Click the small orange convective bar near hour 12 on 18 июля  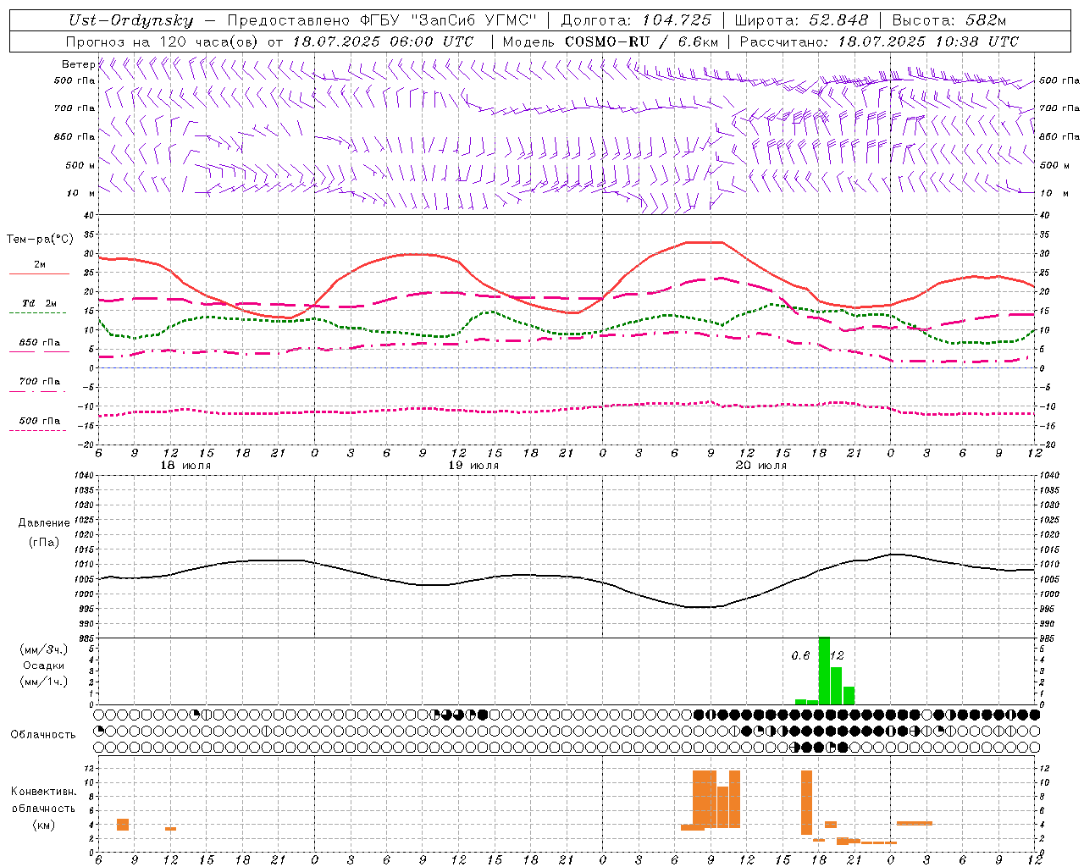pos(170,829)
